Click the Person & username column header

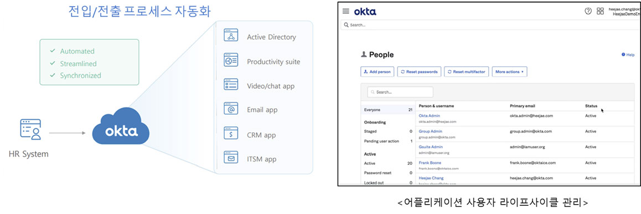[436, 106]
